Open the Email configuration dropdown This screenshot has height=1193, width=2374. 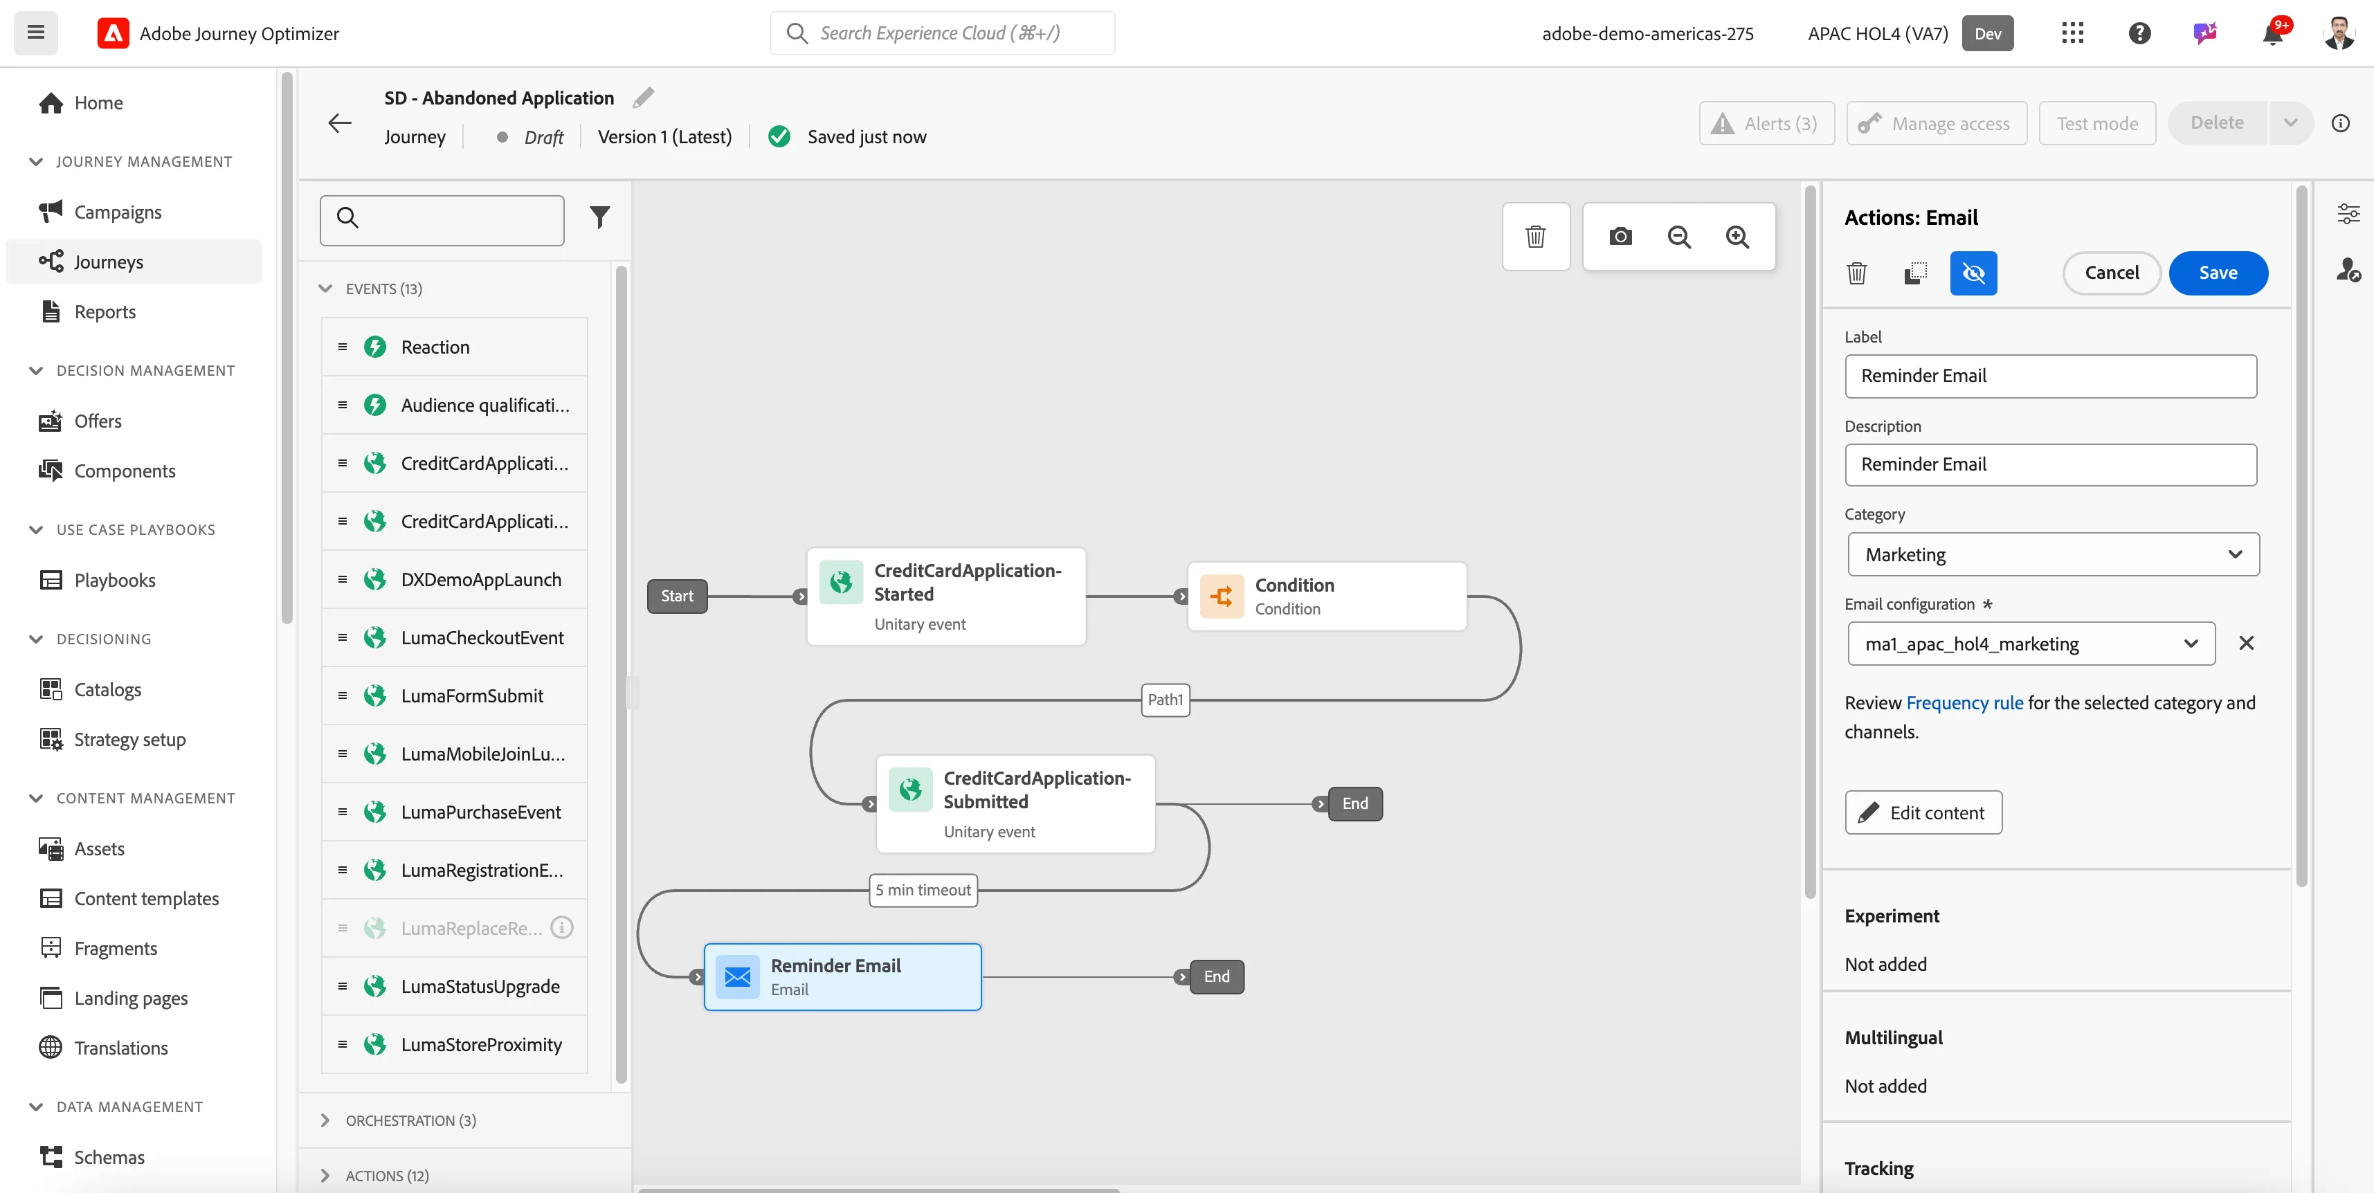tap(2030, 644)
